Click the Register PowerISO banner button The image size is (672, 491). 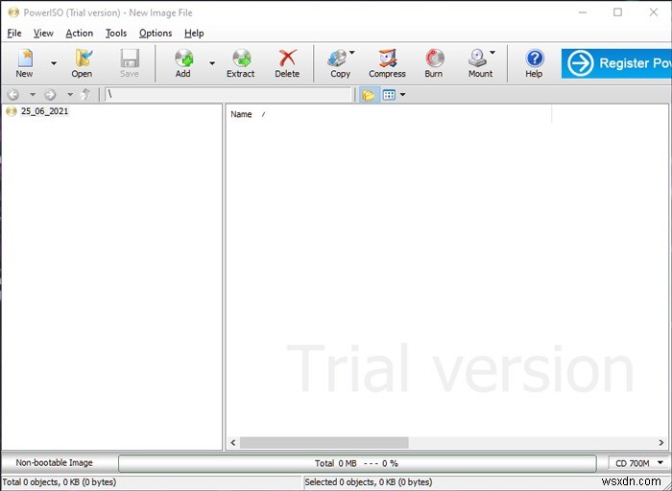(x=616, y=63)
